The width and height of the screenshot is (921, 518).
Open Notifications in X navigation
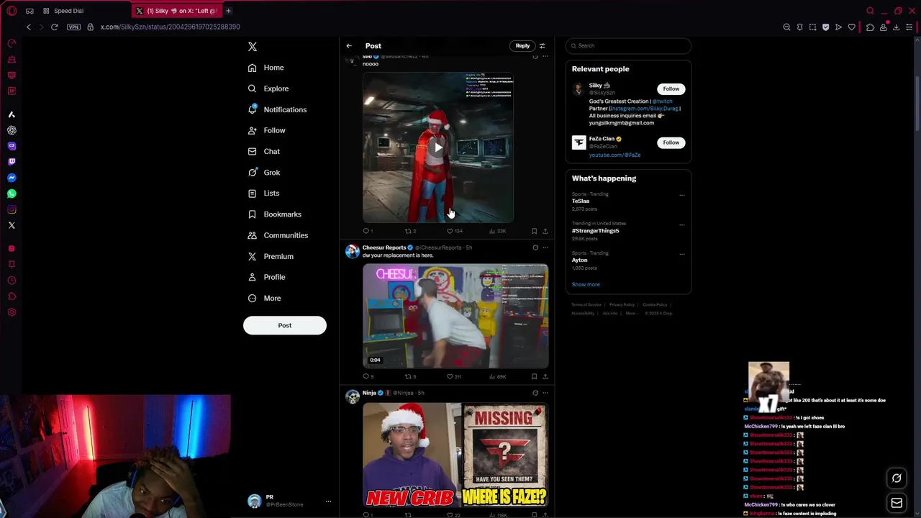[277, 109]
